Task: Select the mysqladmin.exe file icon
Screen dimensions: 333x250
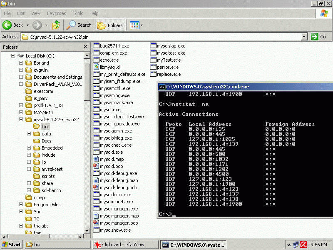Action: [96, 130]
